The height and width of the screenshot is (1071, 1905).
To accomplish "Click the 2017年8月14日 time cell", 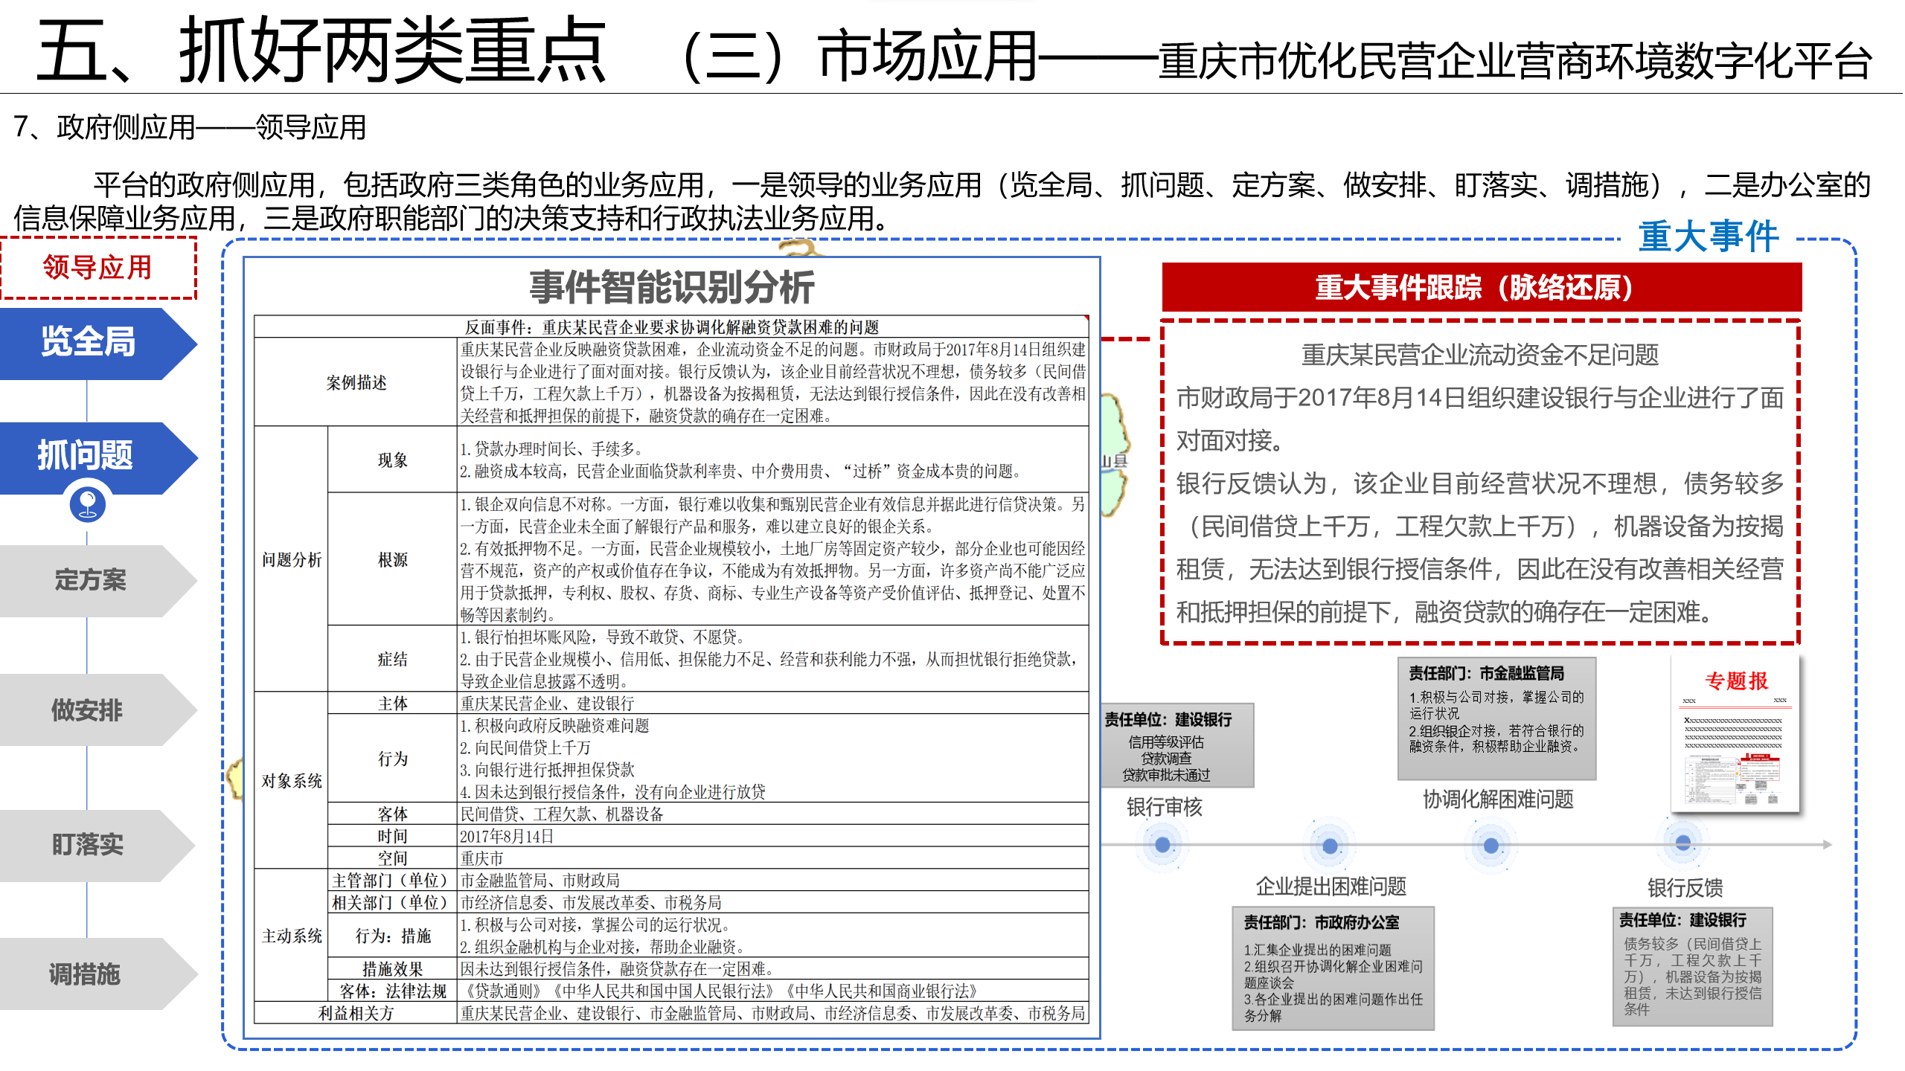I will point(773,836).
